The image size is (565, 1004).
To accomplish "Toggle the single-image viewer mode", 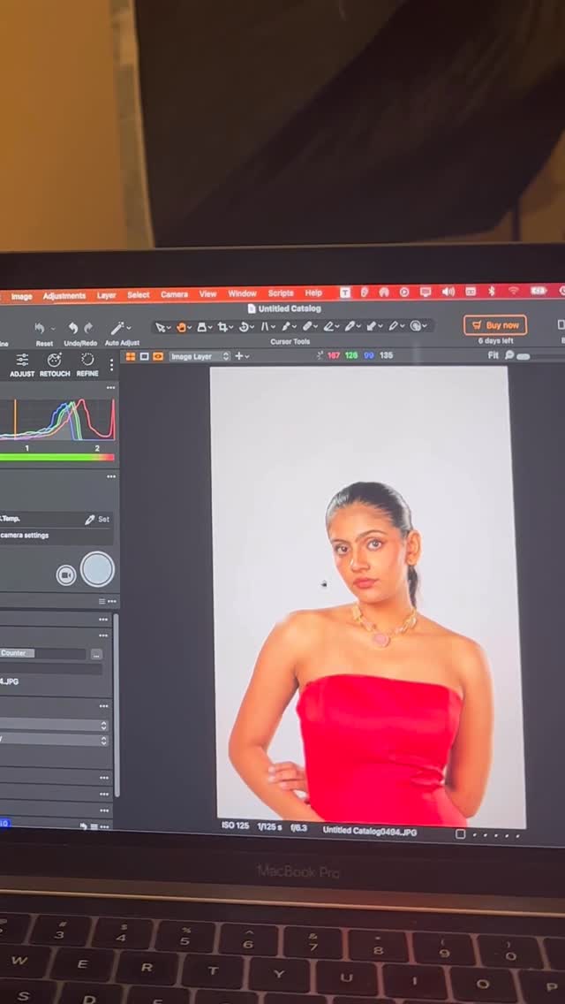I will tap(145, 356).
